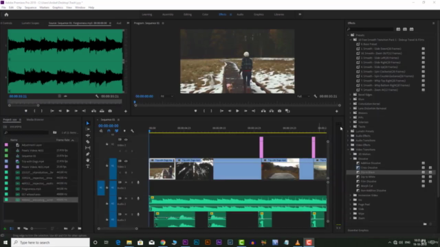Switch Project panel to Icon View
Image resolution: width=440 pixels, height=247 pixels.
pyautogui.click(x=19, y=228)
